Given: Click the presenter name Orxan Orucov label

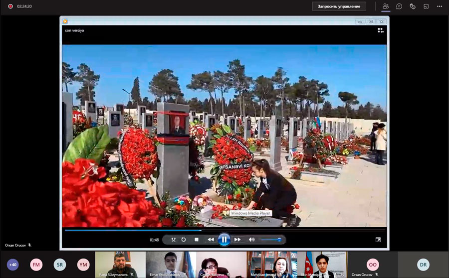Looking at the screenshot, I should coord(15,245).
